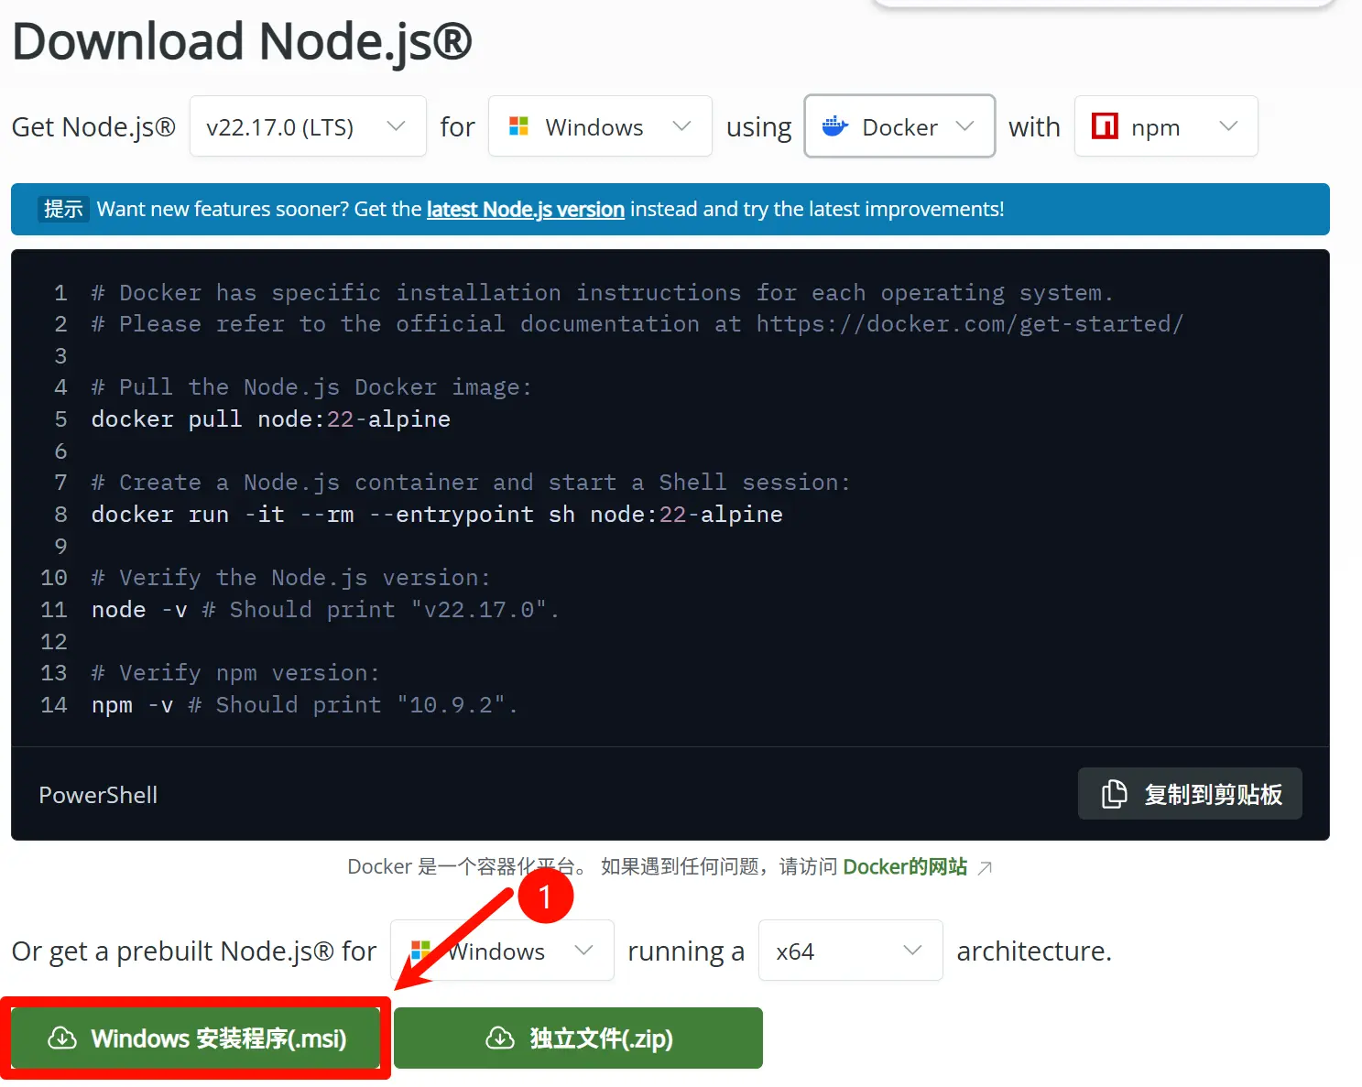1362x1087 pixels.
Task: Click the '# Verify npm version:' comment line
Action: coord(235,673)
